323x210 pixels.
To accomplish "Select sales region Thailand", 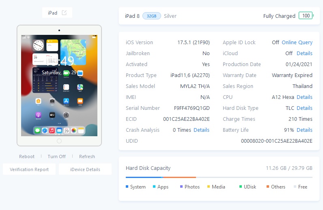I will point(302,86).
